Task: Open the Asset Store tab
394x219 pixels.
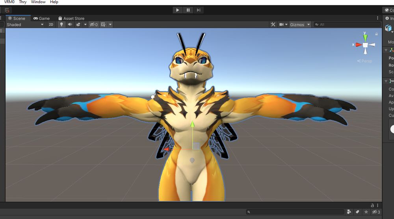Action: pos(71,19)
